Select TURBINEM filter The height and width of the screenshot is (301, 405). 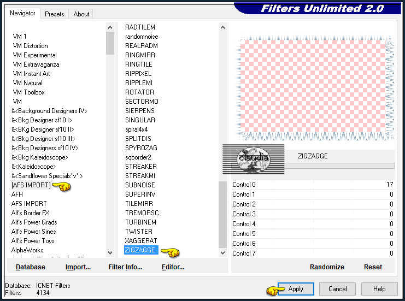(140, 222)
